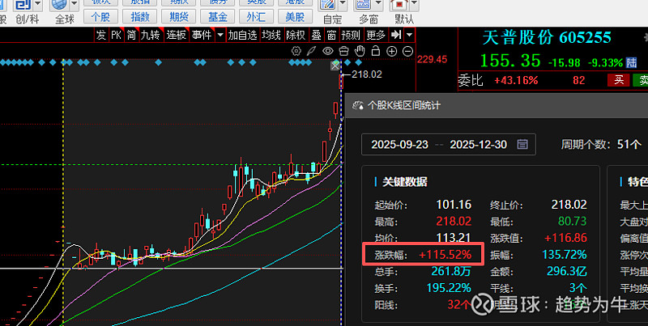Open the toolbox icon above the chart

pyautogui.click(x=343, y=51)
